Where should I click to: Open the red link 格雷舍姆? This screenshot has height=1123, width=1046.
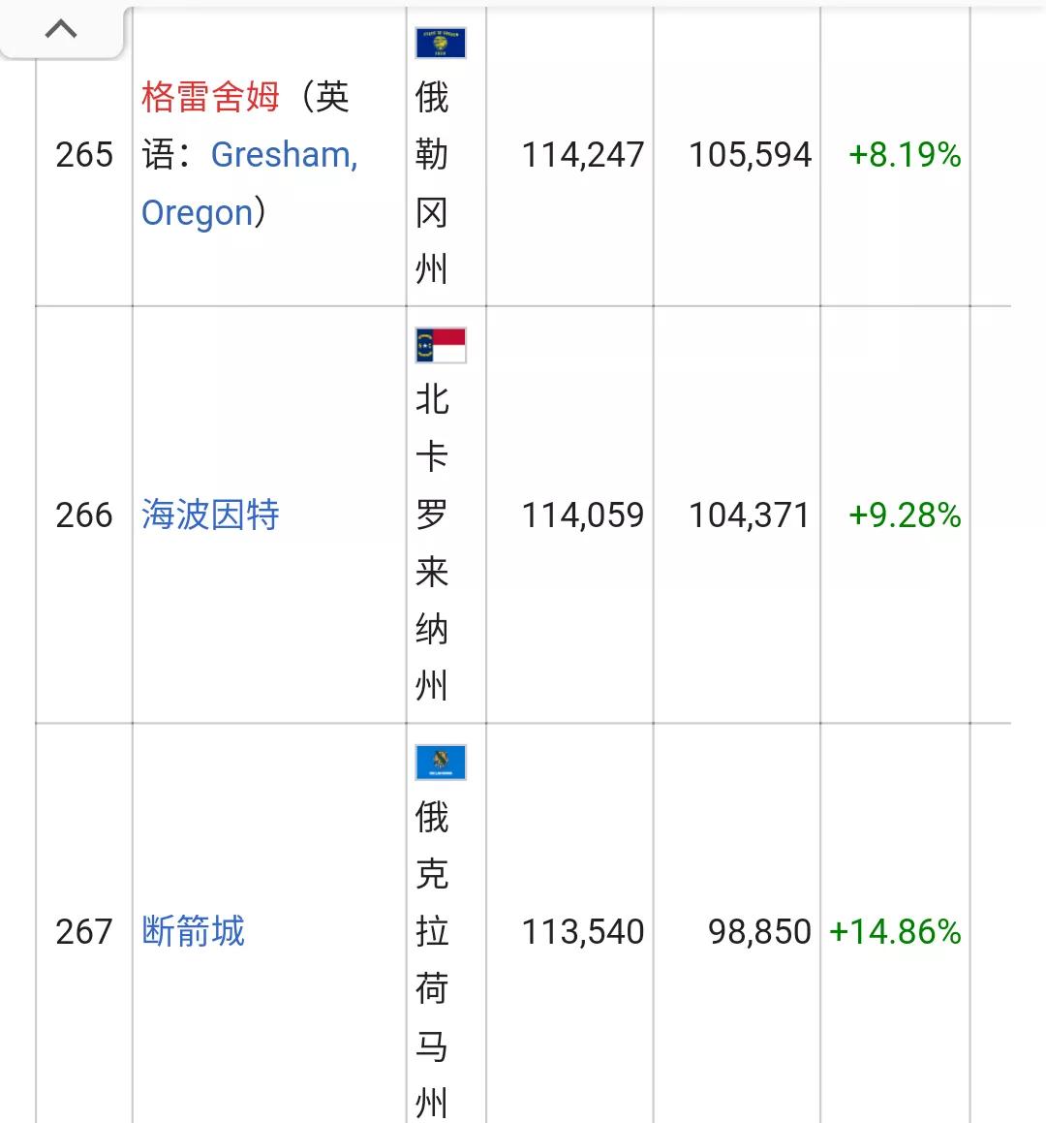[x=210, y=97]
